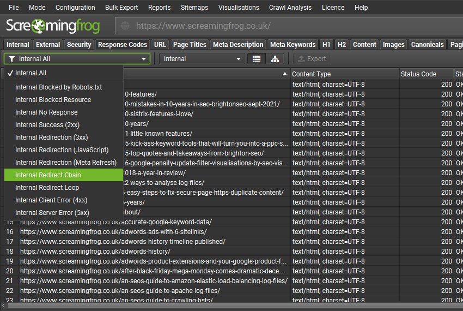Switch to the Content tab

[x=364, y=44]
